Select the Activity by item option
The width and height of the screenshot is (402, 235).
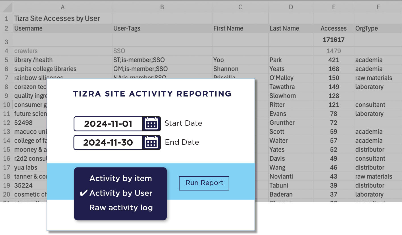tap(120, 179)
